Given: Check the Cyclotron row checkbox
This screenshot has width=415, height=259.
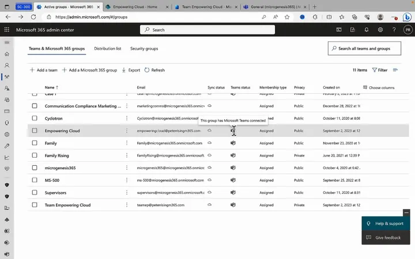Looking at the screenshot, I should click(35, 118).
